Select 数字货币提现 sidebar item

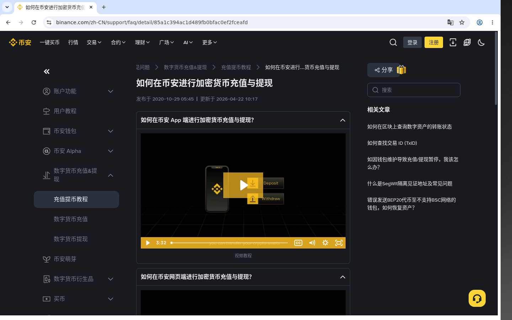76,239
